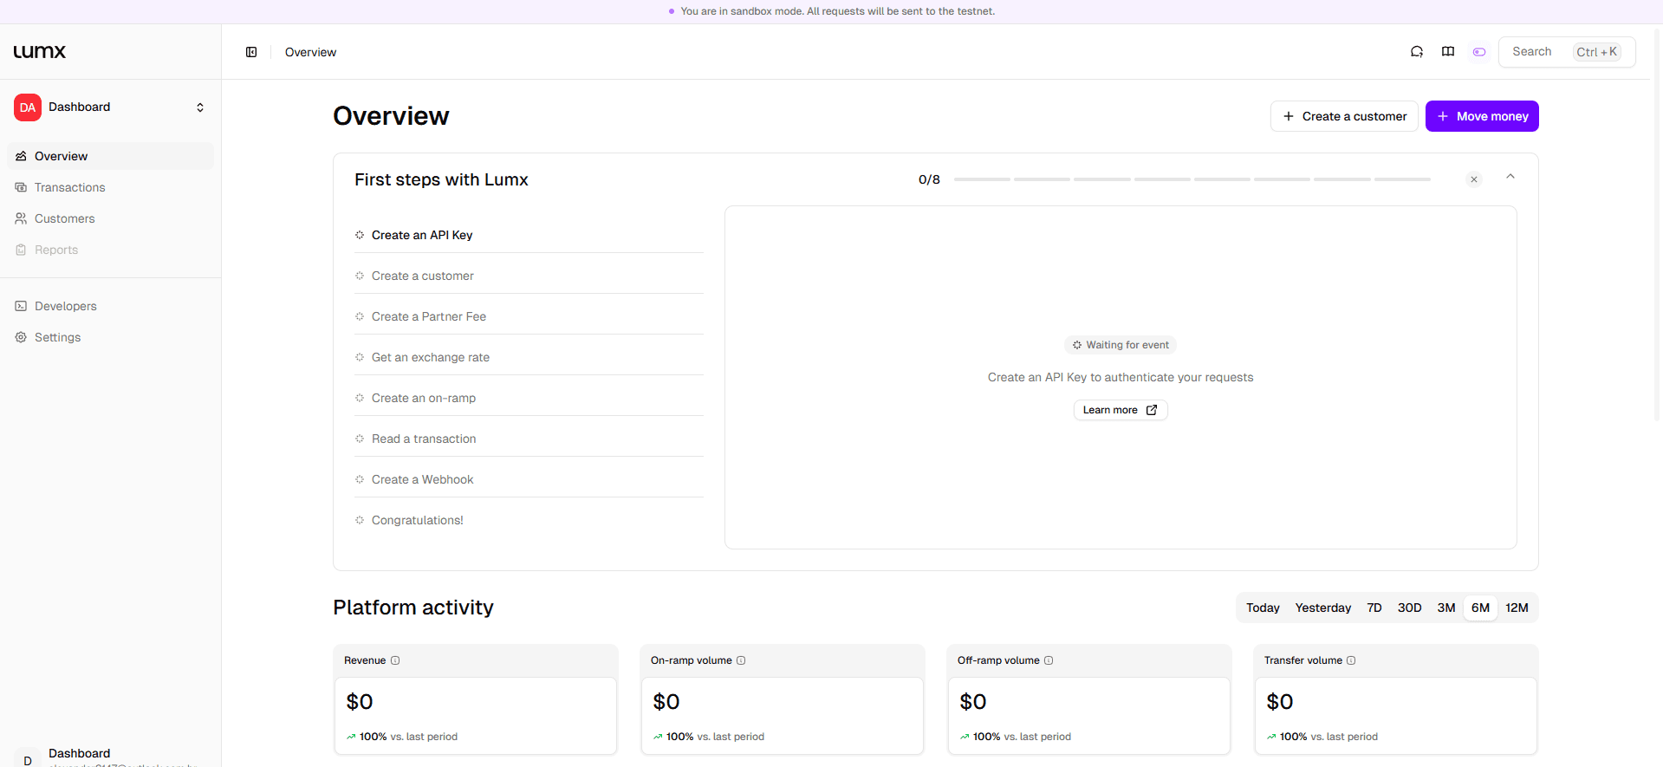The width and height of the screenshot is (1663, 767).
Task: Open Reports in sidebar
Action: (111, 250)
